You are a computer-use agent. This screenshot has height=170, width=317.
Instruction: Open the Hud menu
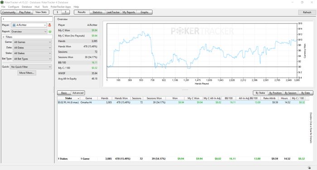[37, 7]
